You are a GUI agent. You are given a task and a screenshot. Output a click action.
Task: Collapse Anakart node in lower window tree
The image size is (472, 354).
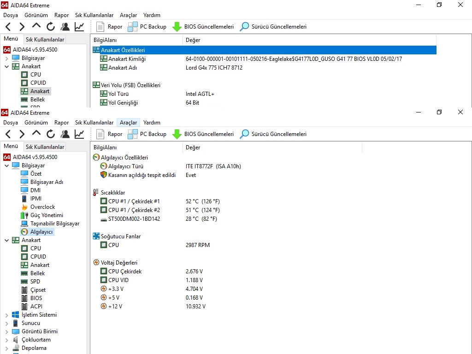pos(6,240)
